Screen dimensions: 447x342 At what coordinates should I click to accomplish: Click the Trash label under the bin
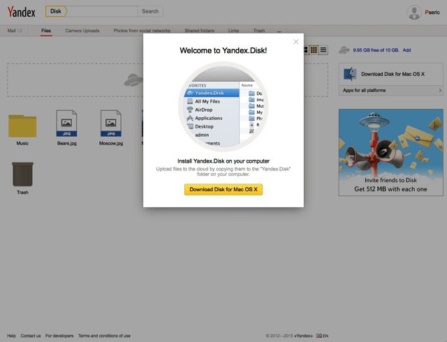pyautogui.click(x=22, y=193)
